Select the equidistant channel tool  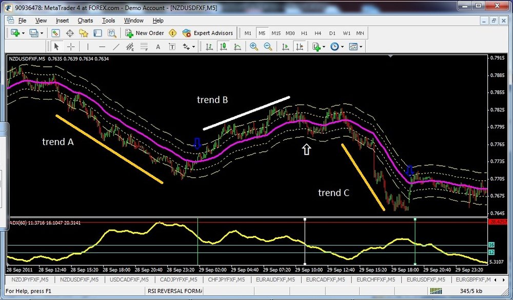click(x=130, y=47)
